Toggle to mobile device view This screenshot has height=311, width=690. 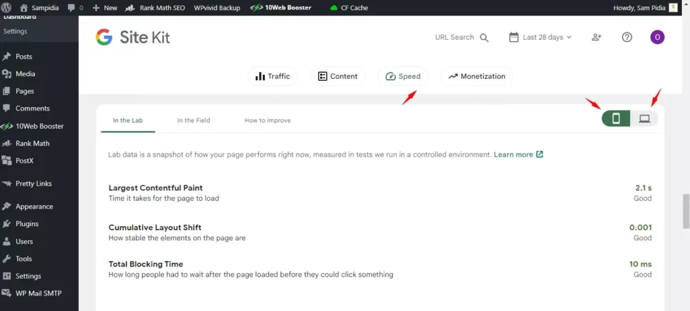[616, 119]
